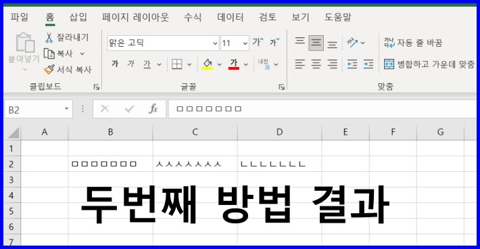Expand the 복사 dropdown arrow
Image resolution: width=480 pixels, height=249 pixels.
click(x=82, y=54)
